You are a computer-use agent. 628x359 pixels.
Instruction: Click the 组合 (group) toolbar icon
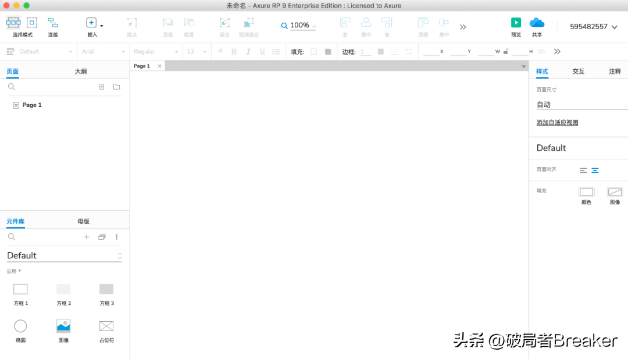(224, 23)
